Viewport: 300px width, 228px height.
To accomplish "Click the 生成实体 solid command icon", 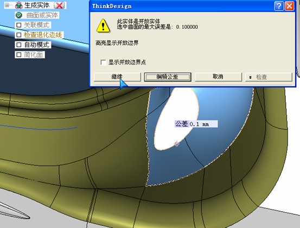I will [19, 5].
